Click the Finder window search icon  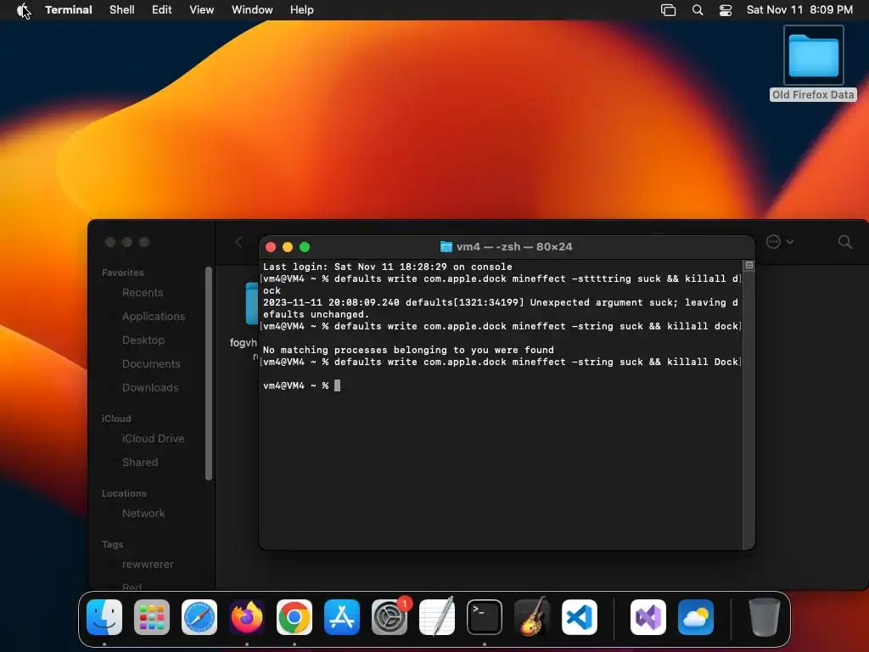(x=844, y=242)
